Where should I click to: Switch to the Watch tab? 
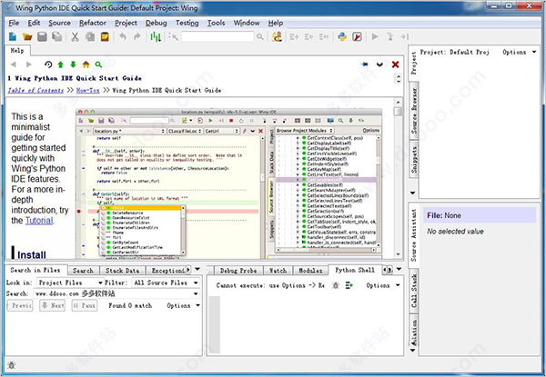click(x=278, y=271)
